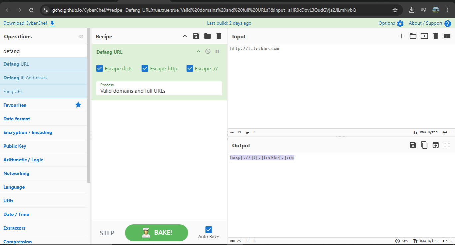Add a new input tab

coord(402,36)
